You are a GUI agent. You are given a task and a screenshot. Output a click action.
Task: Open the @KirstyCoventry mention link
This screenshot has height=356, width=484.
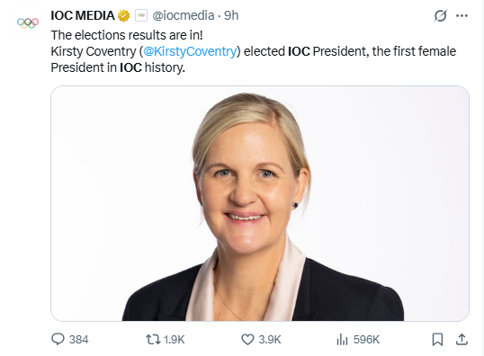(190, 51)
